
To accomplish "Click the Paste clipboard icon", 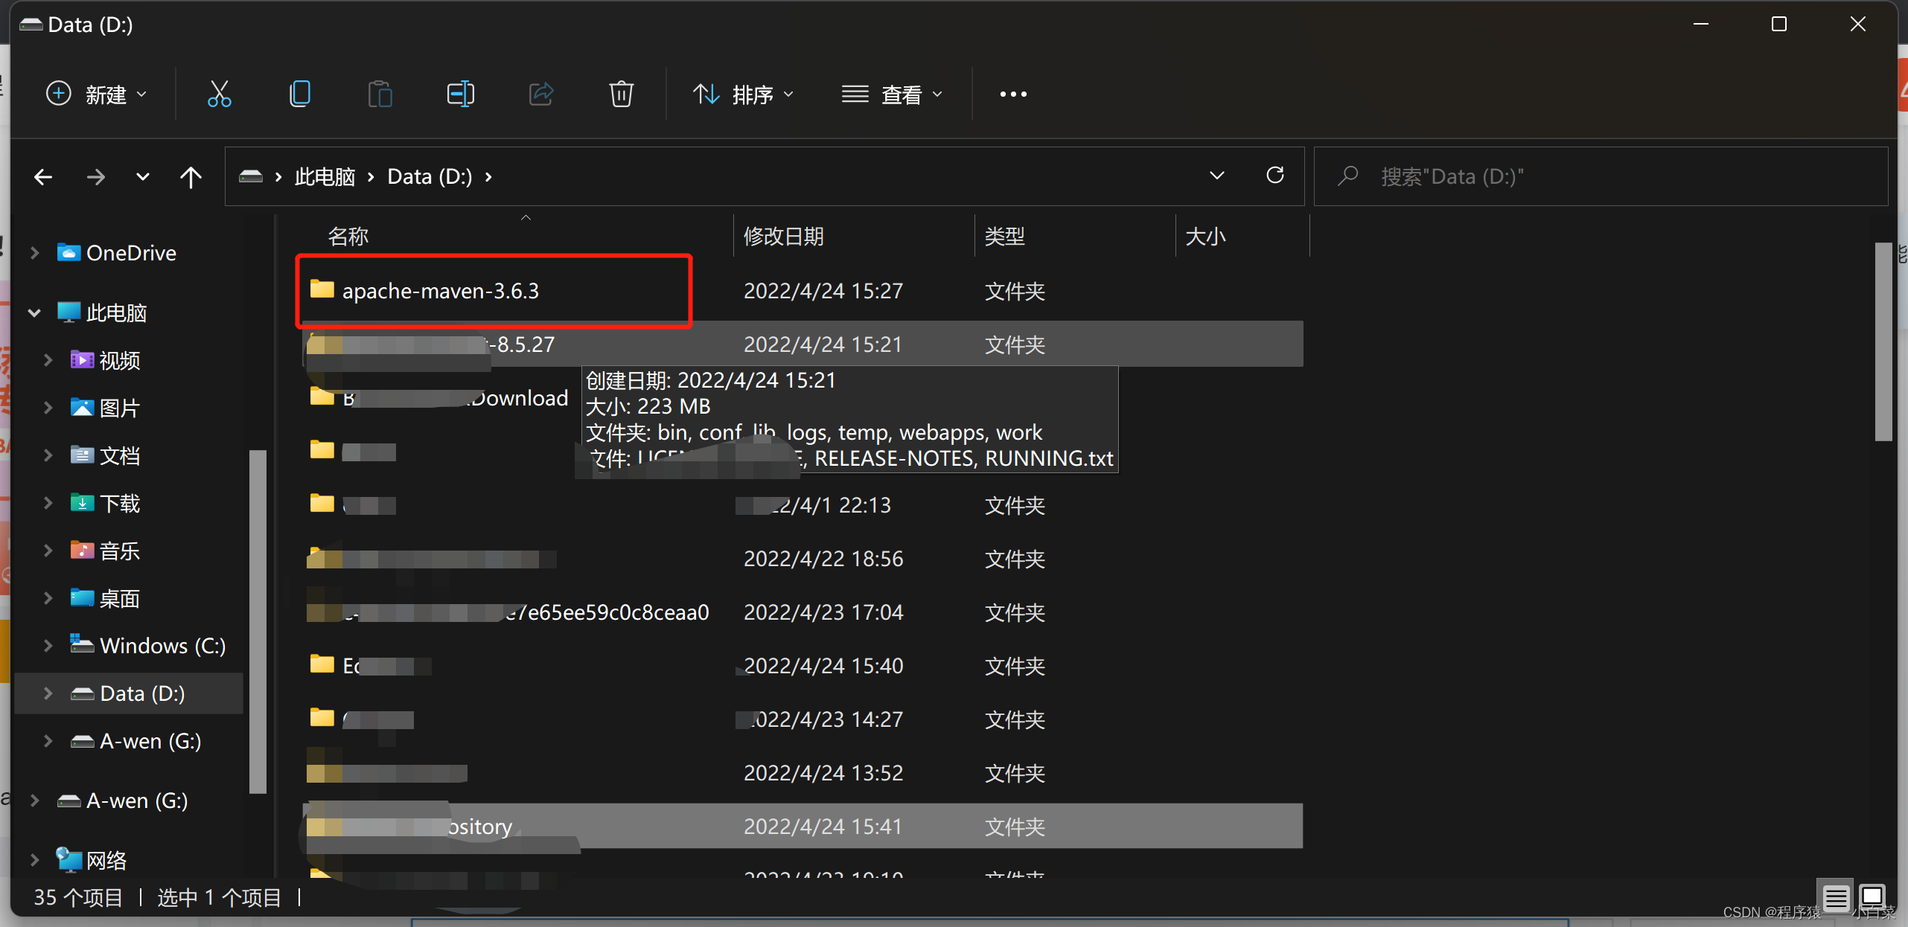I will (x=380, y=94).
